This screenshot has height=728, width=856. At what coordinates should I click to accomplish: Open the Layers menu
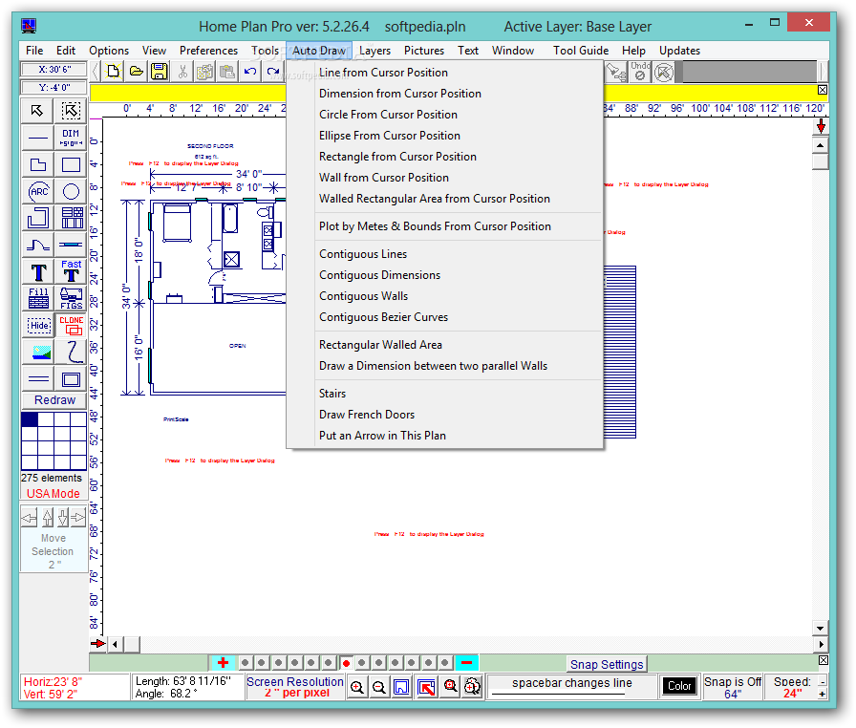[374, 51]
